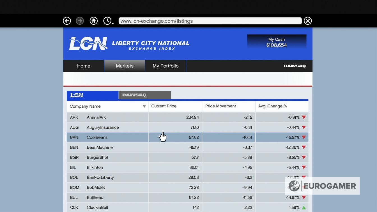Open the browser home page icon
Image resolution: width=377 pixels, height=212 pixels.
tap(93, 20)
